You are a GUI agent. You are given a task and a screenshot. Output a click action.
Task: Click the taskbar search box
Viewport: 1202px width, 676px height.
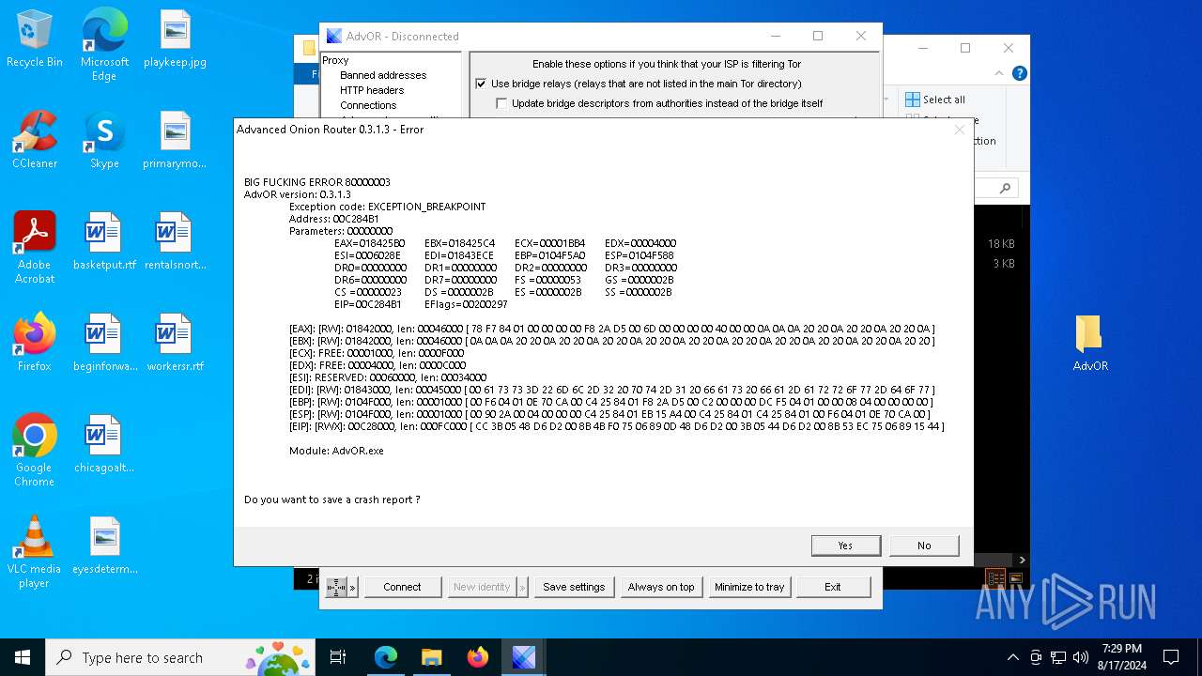[x=182, y=657]
